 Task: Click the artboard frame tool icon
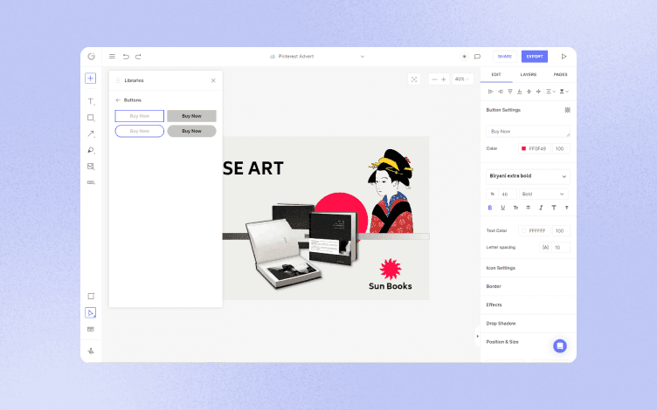[x=91, y=297]
